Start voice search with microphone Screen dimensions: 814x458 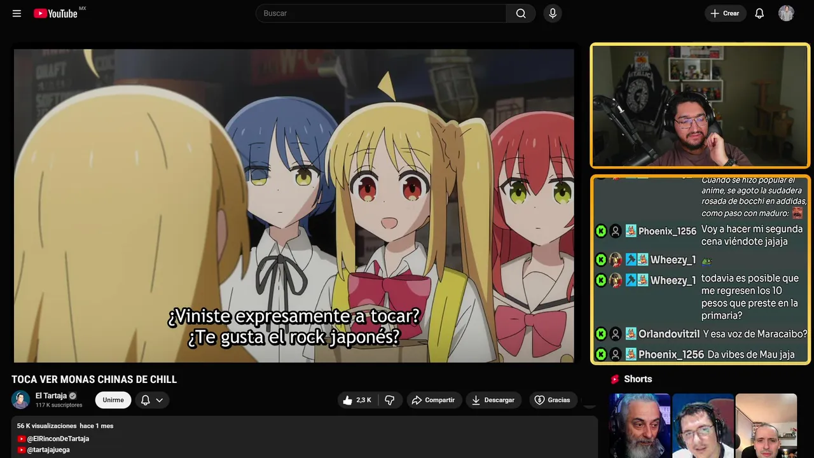(x=553, y=13)
